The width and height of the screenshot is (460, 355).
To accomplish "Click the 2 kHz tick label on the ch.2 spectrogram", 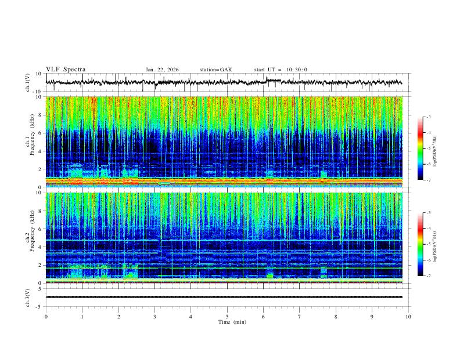I will pyautogui.click(x=40, y=265).
